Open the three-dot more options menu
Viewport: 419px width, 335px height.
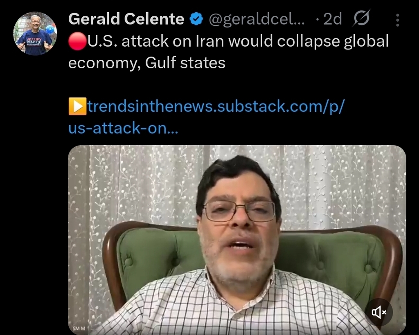point(397,20)
